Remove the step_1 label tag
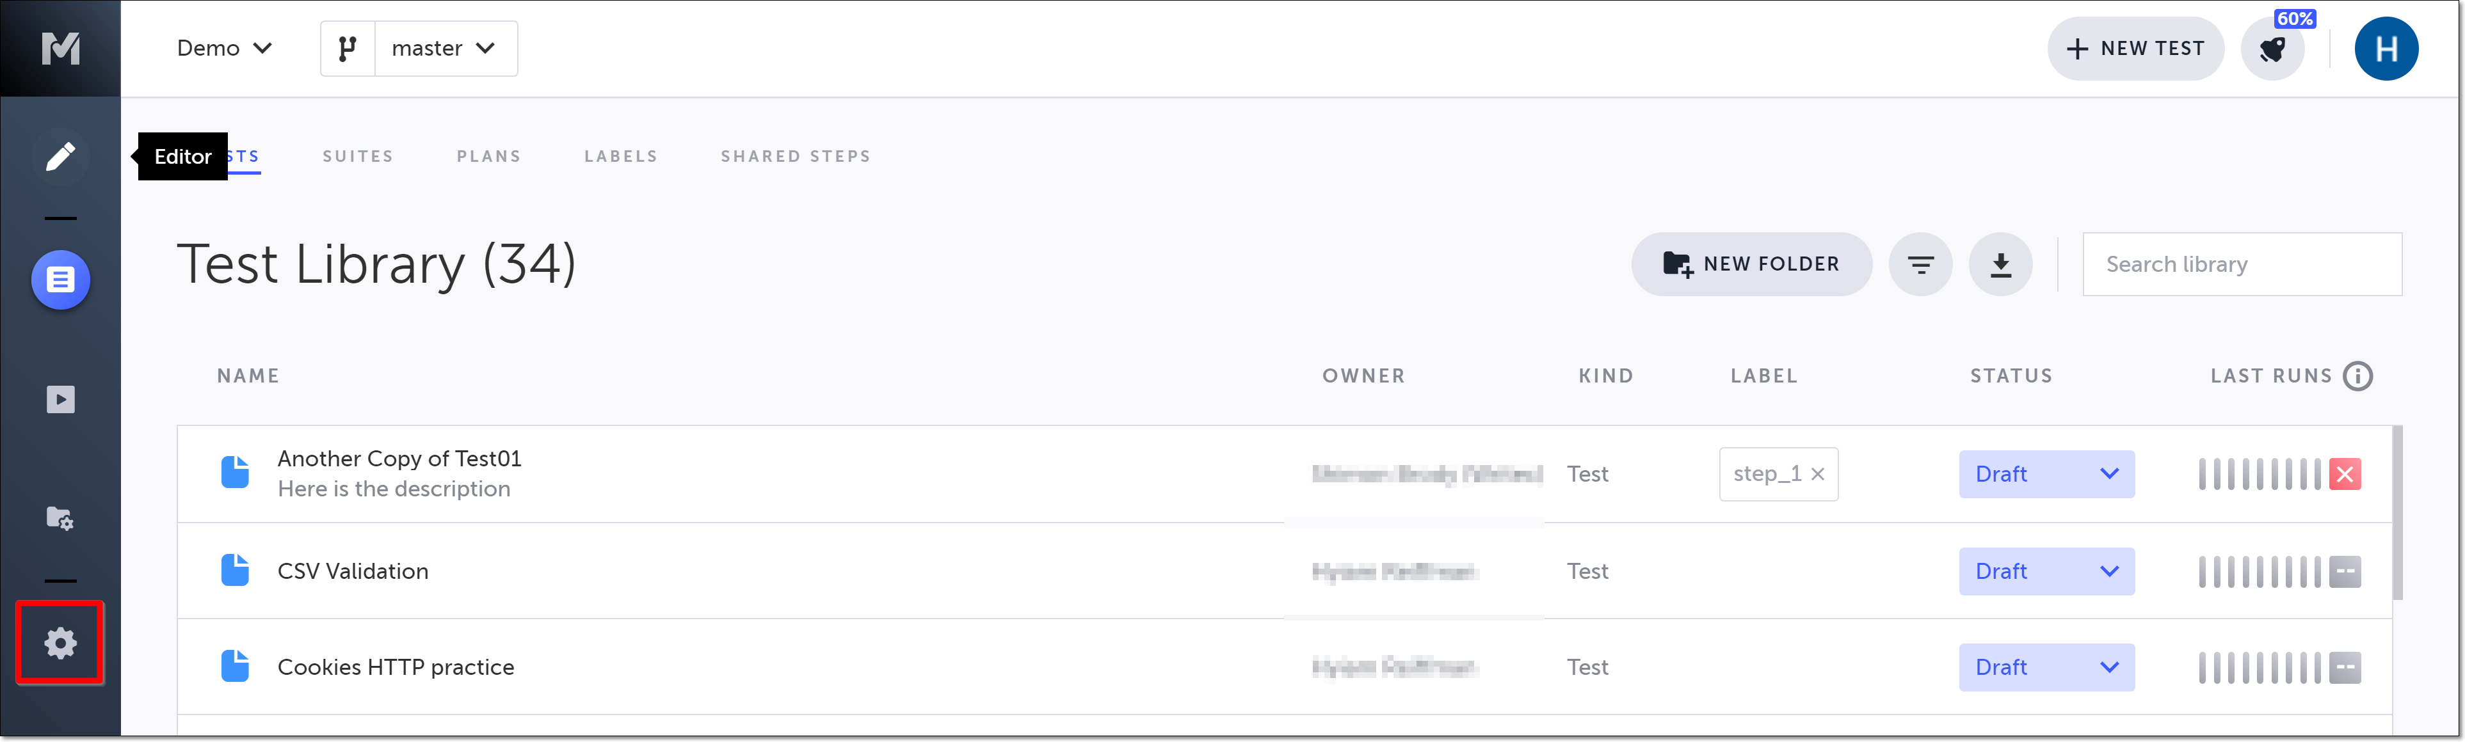Image resolution: width=2465 pixels, height=742 pixels. point(1818,474)
